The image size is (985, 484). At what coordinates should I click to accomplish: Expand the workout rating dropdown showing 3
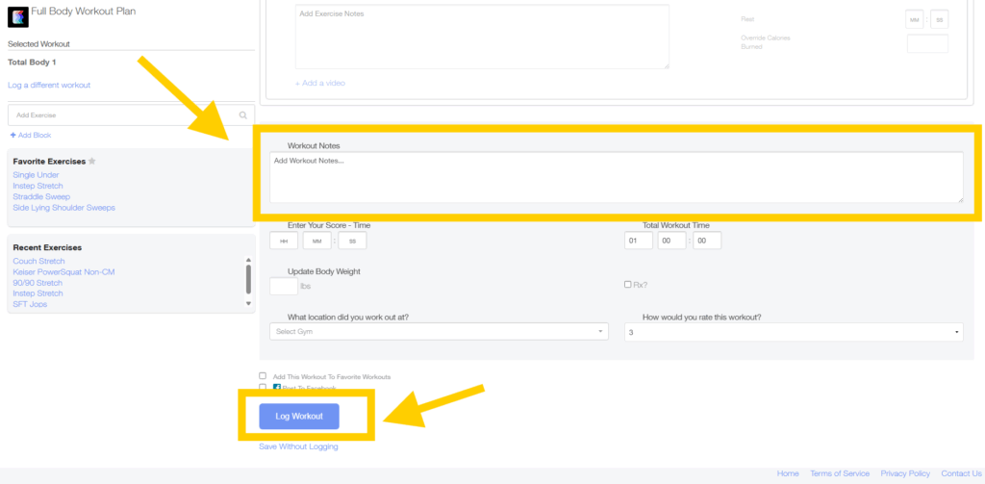coord(794,332)
